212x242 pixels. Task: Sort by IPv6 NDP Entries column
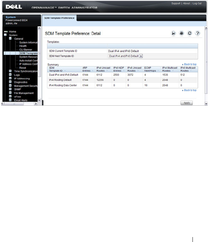(x=119, y=69)
